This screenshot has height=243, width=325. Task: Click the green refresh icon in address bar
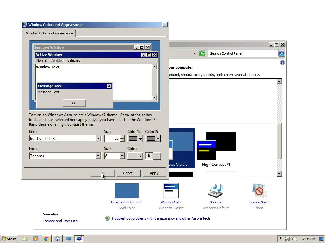point(202,53)
